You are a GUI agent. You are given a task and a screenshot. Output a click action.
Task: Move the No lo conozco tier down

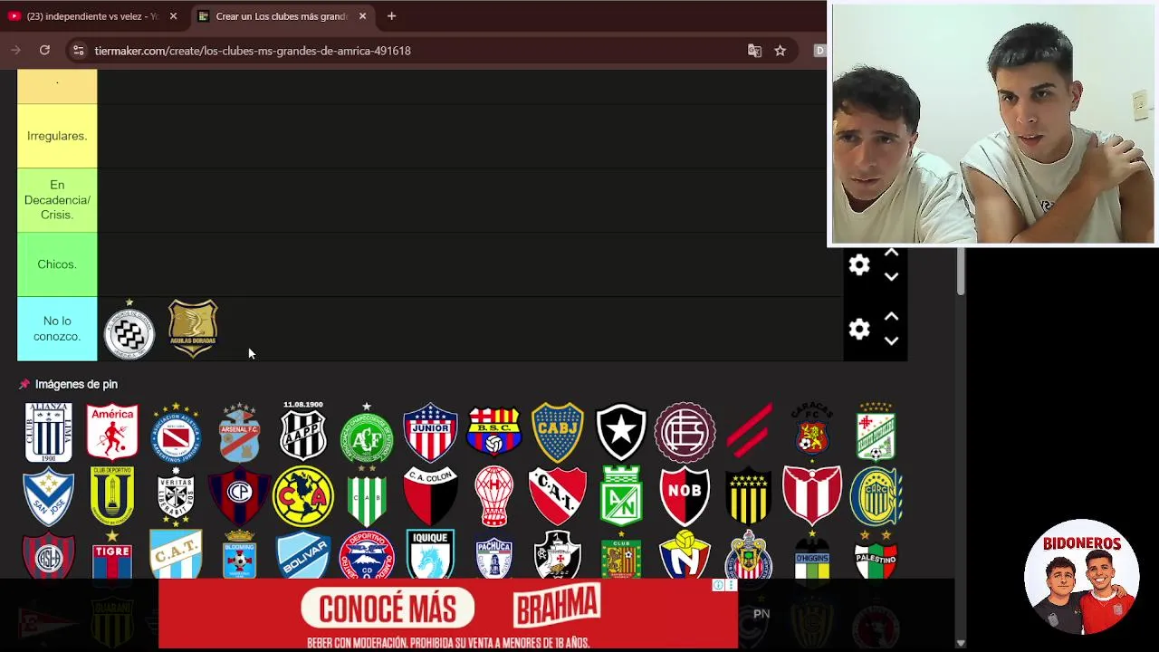coord(891,340)
